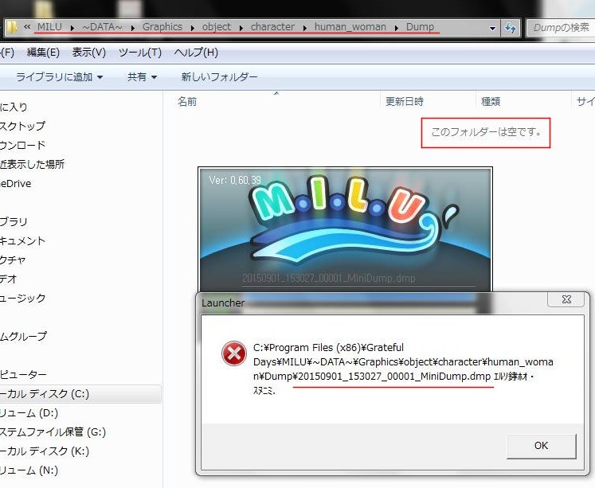The height and width of the screenshot is (488, 595).
Task: Click the Dump search input field
Action: pyautogui.click(x=562, y=28)
